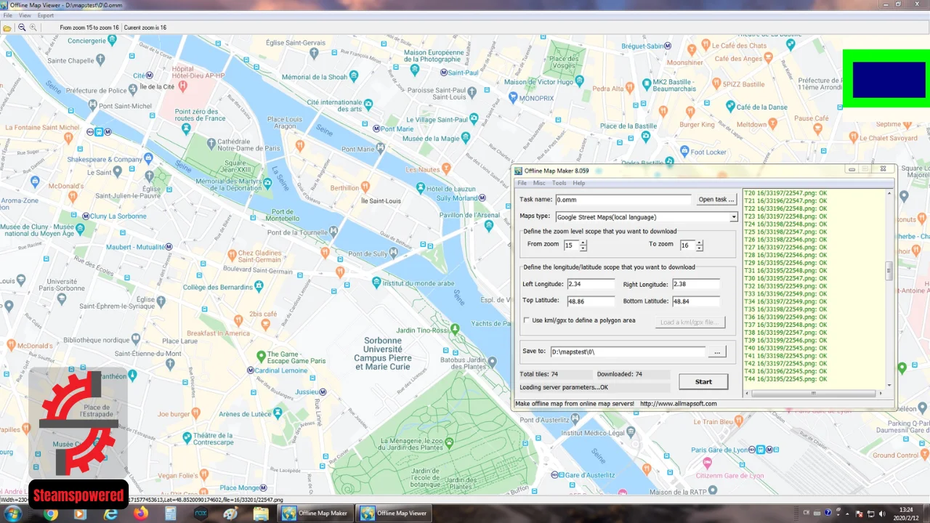Click the download log vertical scrollbar thumb

point(889,272)
